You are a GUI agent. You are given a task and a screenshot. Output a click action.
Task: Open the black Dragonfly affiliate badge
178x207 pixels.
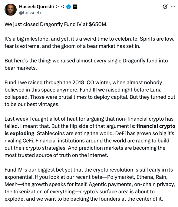[75, 7]
